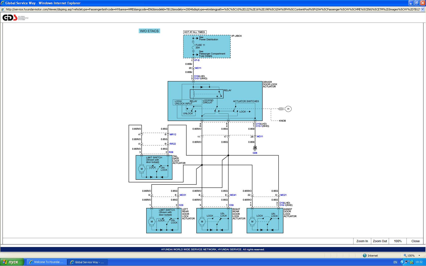Click the GDS Global Diagnostic System logo
The image size is (426, 266).
point(15,18)
